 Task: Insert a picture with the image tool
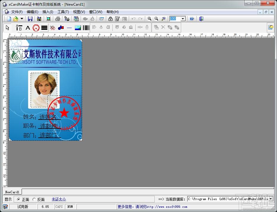click(78, 28)
